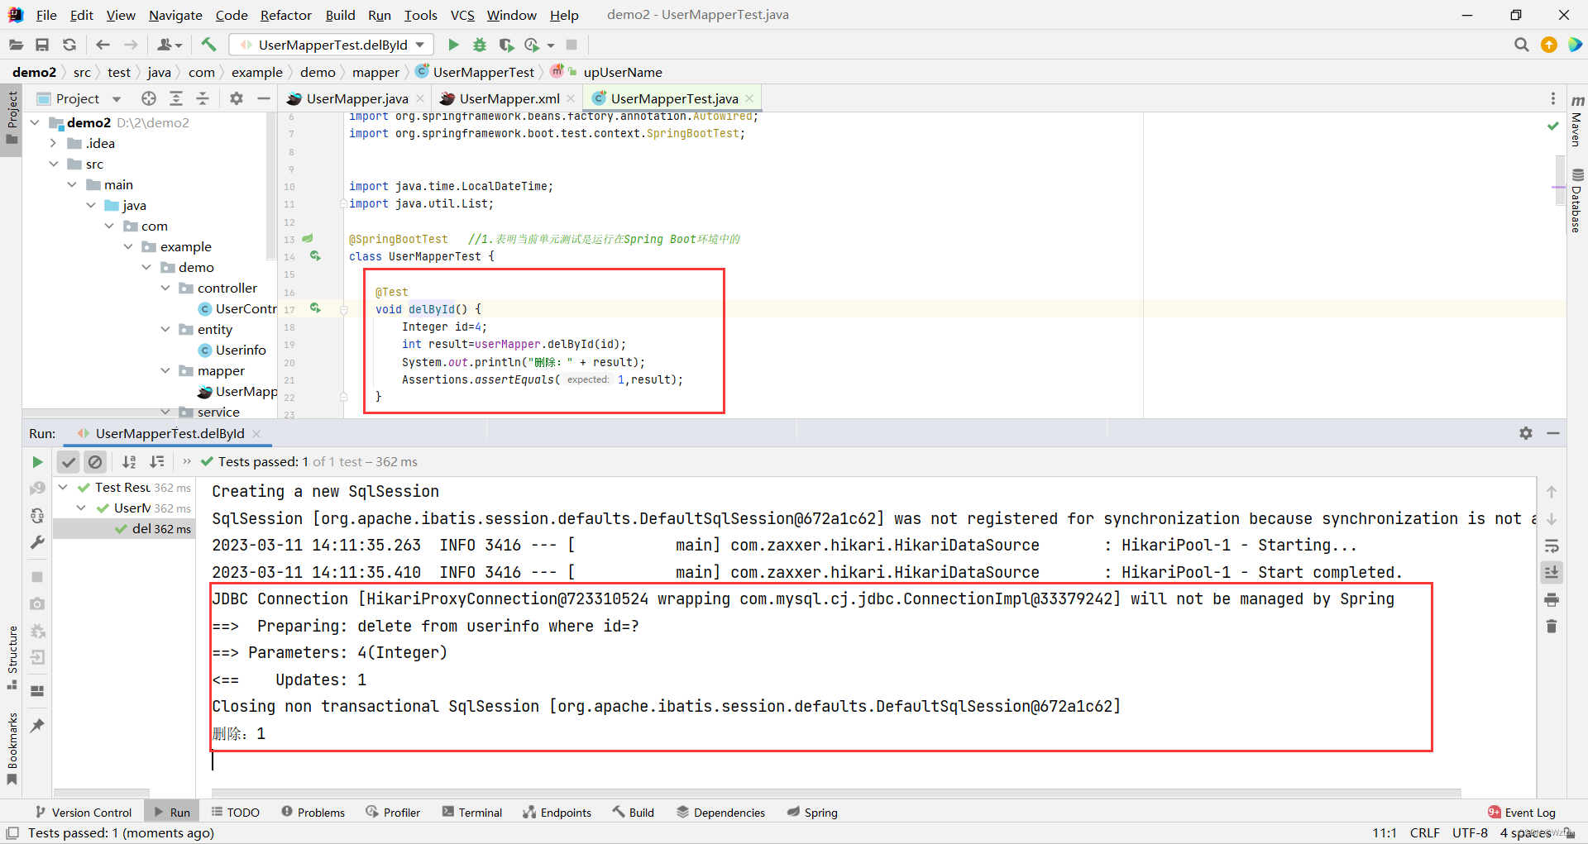Toggle Bookmarks tool window side tab
This screenshot has height=844, width=1588.
[12, 749]
